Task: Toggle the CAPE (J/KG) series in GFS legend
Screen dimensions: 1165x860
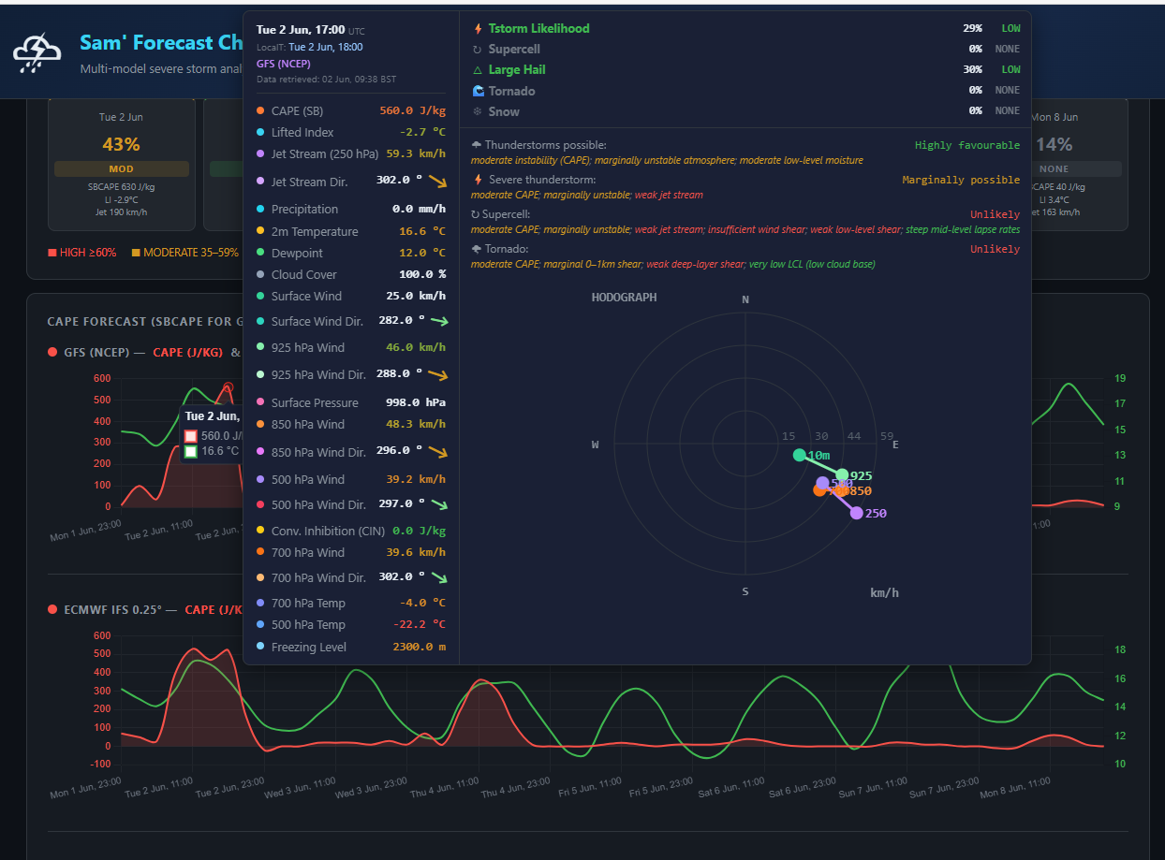Action: (187, 353)
